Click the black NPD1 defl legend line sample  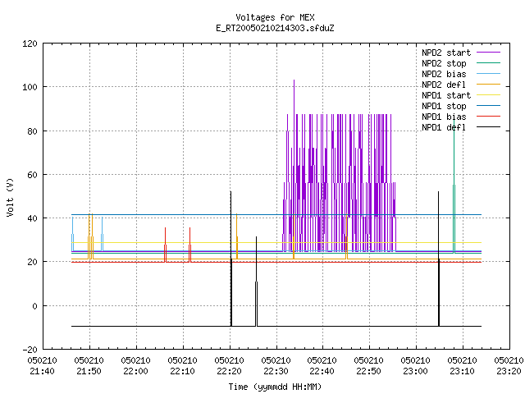click(488, 127)
